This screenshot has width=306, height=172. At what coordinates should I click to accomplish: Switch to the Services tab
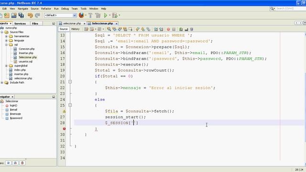20,23
